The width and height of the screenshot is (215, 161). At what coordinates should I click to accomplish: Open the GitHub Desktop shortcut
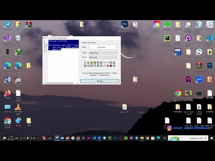[188, 39]
